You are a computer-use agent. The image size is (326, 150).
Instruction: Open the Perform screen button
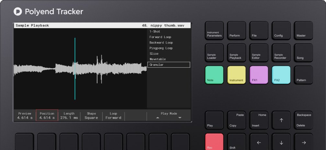(237, 30)
